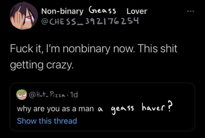Open the three-dot more options menu
Viewport: 205px width, 138px height.
191,11
